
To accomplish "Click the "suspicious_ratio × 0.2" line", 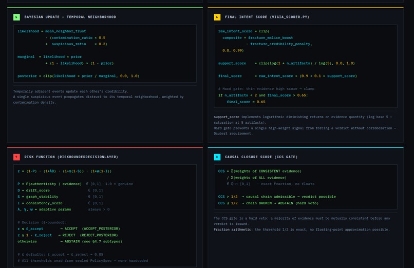I will [x=77, y=44].
